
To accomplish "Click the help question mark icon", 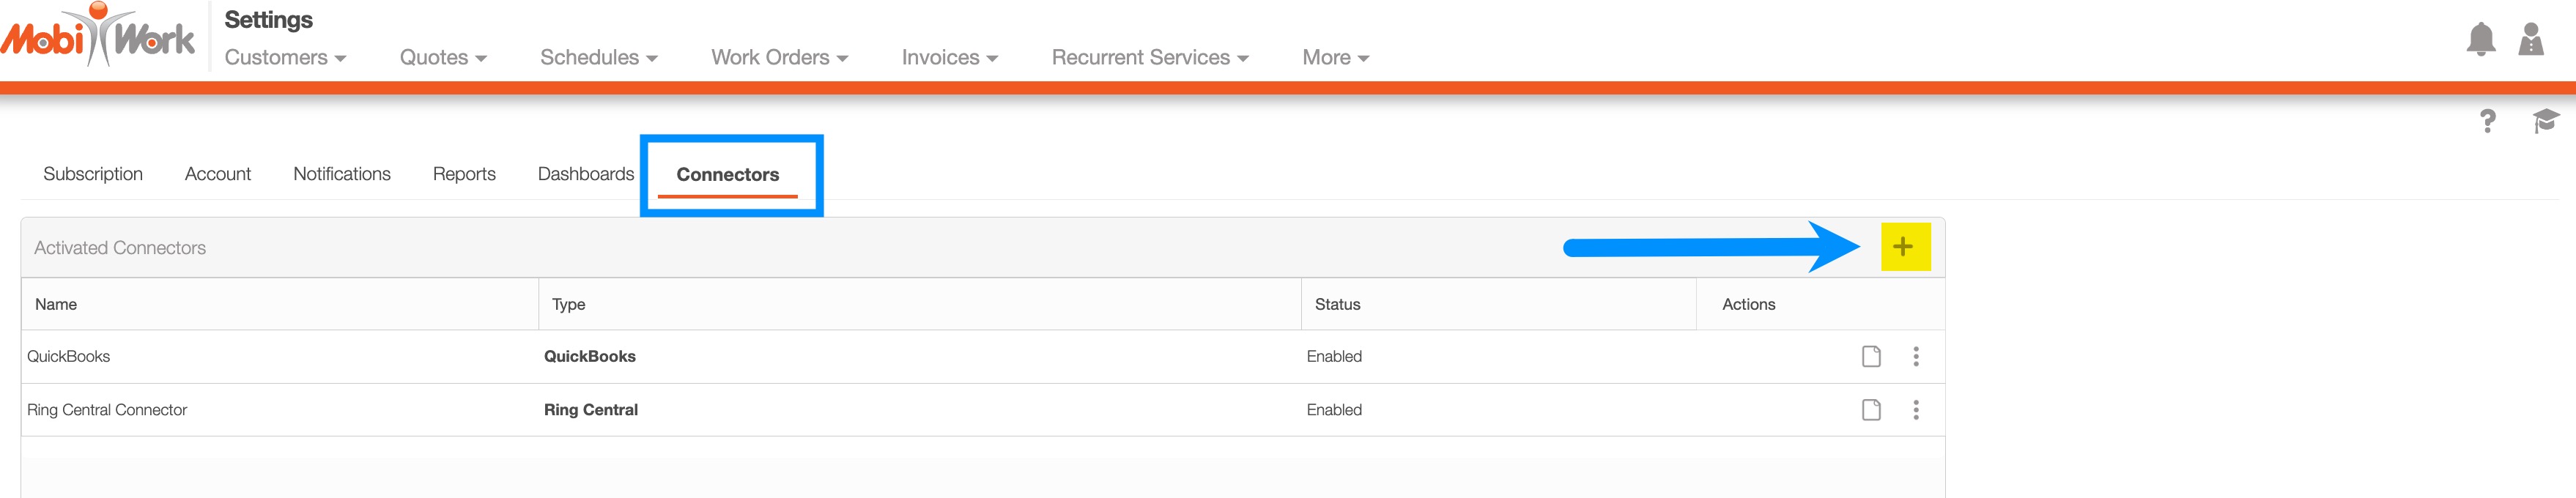I will point(2487,122).
